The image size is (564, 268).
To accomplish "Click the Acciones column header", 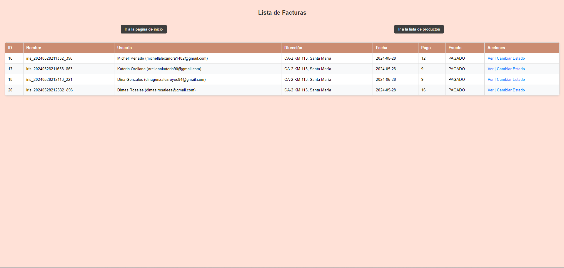I will (x=496, y=48).
